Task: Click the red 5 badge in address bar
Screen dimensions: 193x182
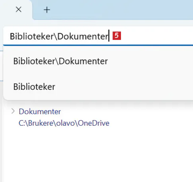Action: [117, 36]
